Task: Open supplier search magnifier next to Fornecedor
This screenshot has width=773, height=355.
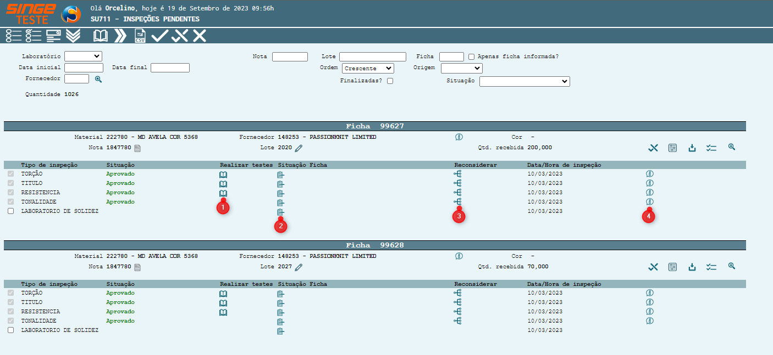Action: [98, 79]
